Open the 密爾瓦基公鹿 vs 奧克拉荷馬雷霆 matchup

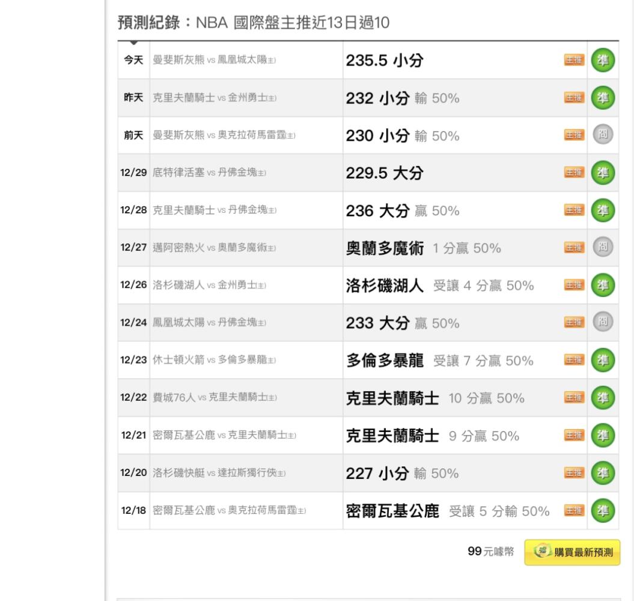tap(230, 510)
